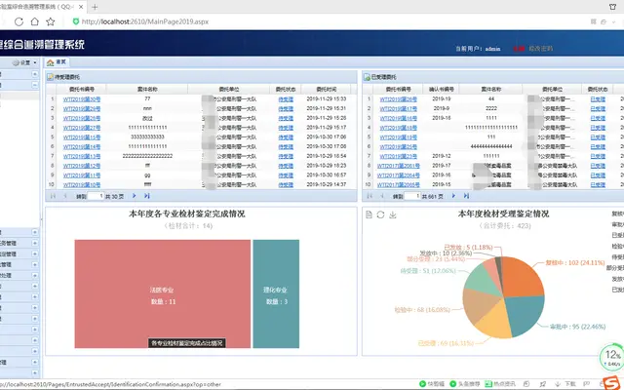Image resolution: width=624 pixels, height=390 pixels.
Task: Click the Sogou input method S icon
Action: 611,383
